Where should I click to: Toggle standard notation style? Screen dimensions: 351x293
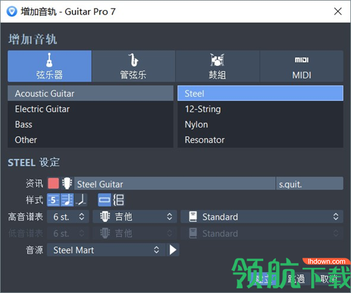[67, 200]
